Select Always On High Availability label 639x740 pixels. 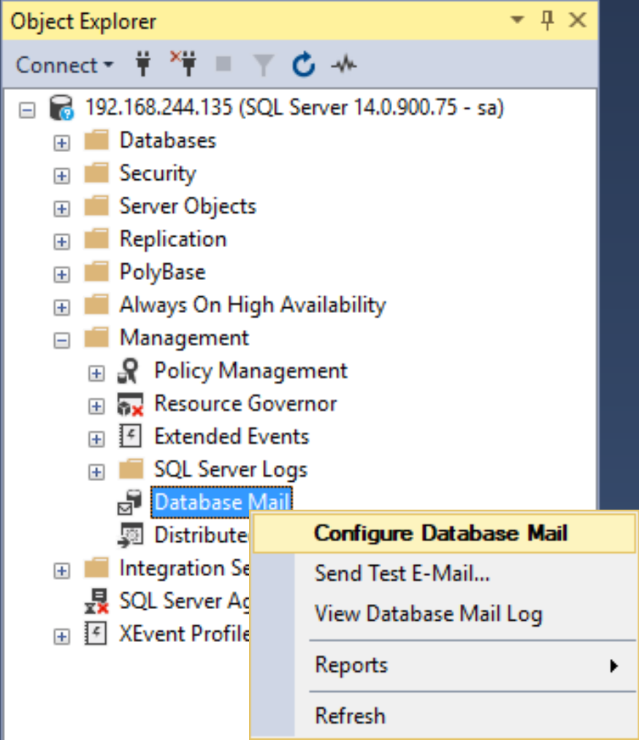coord(253,306)
